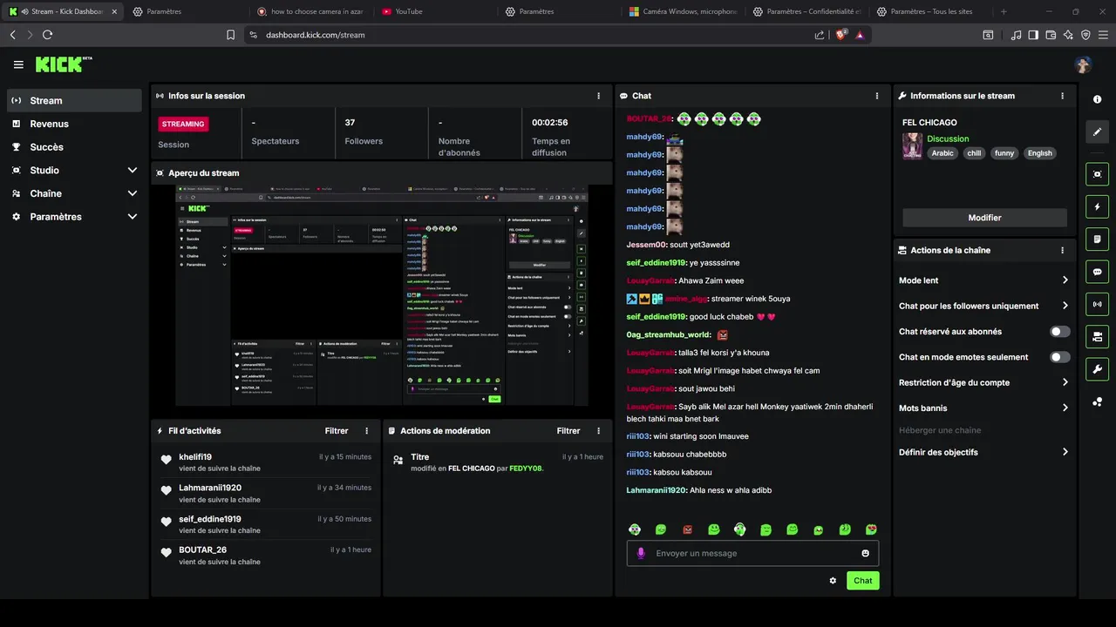Open the Mode lent submenu arrow
Image resolution: width=1116 pixels, height=627 pixels.
tap(1065, 280)
